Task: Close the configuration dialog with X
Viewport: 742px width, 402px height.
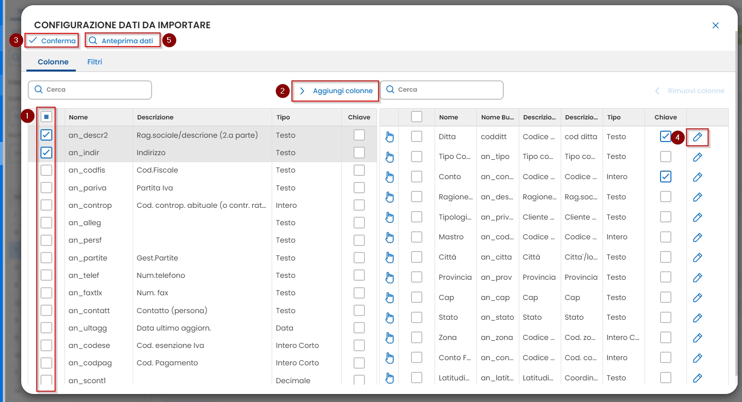Action: (x=715, y=25)
